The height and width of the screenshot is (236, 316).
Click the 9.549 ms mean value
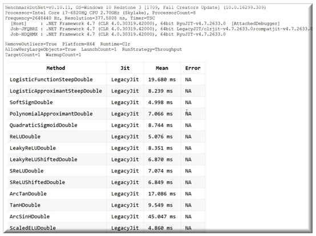coord(160,205)
